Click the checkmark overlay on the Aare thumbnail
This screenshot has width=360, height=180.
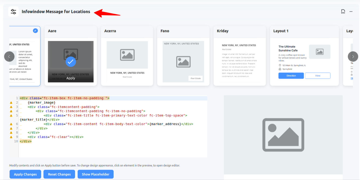pos(70,62)
